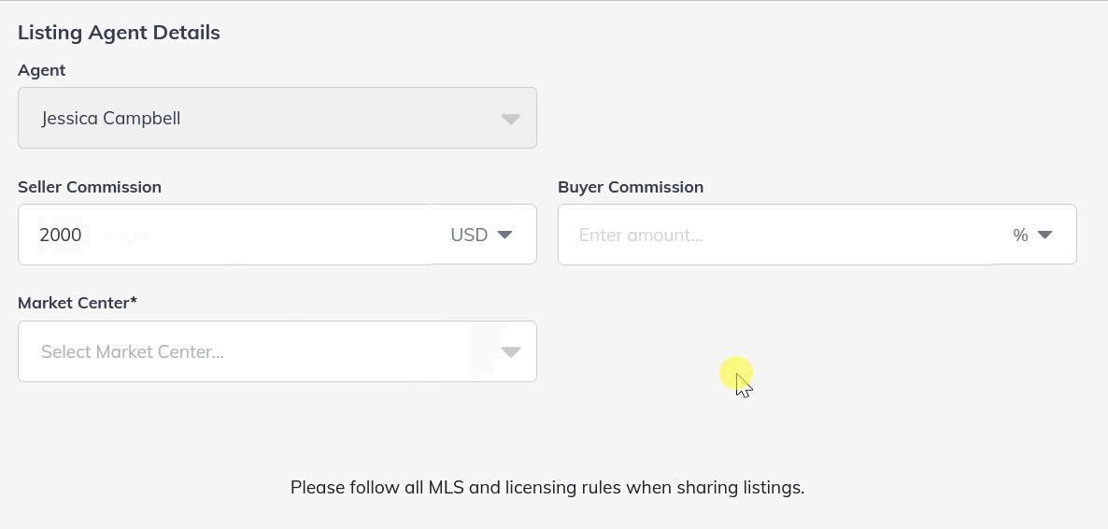
Task: Click the Market Center* required label
Action: point(78,303)
